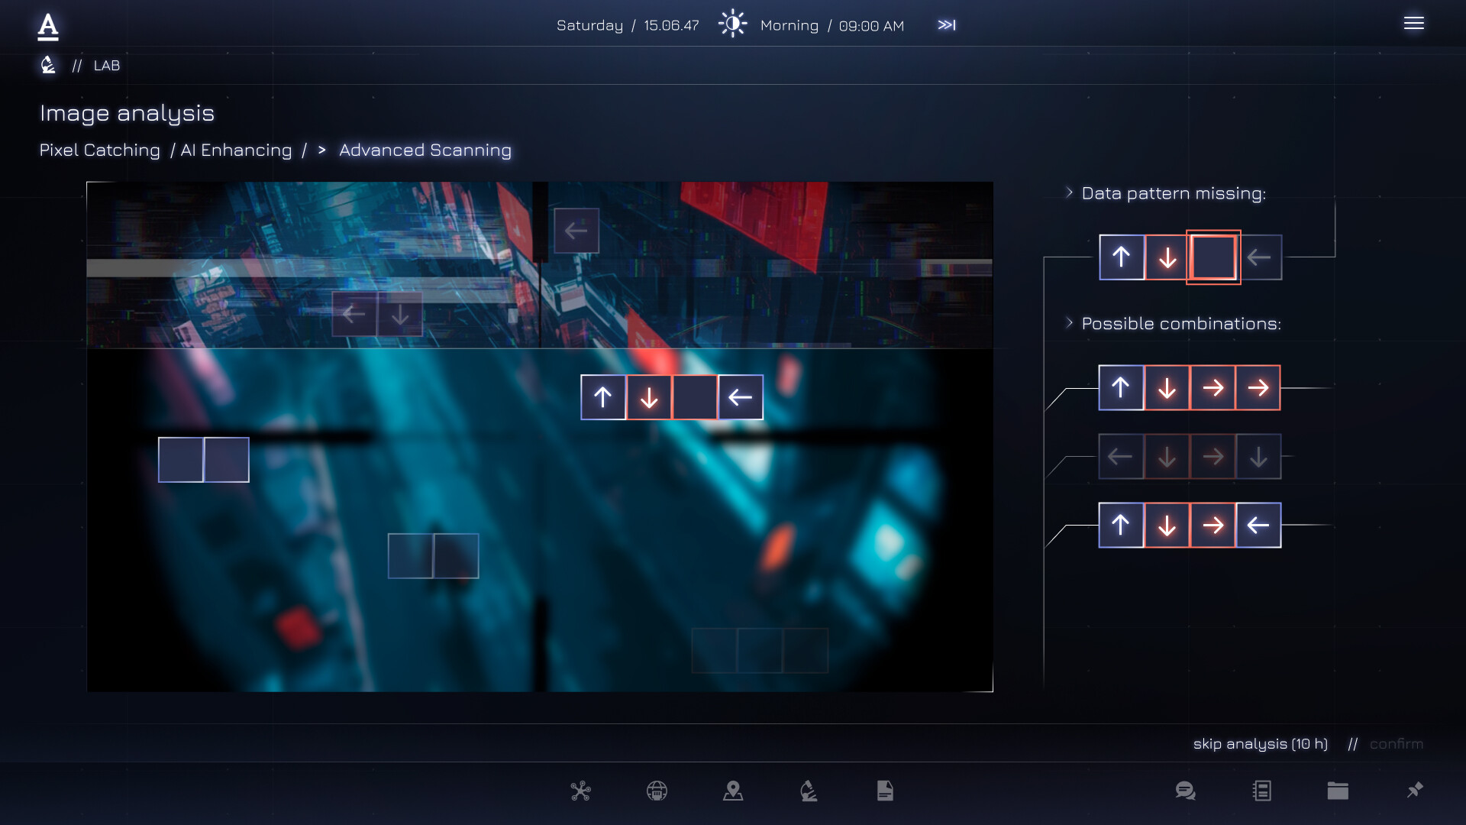Open the map location tool
This screenshot has width=1466, height=825.
733,791
